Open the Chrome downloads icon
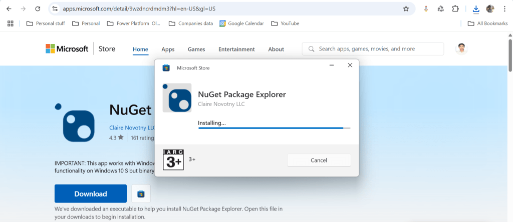Image resolution: width=513 pixels, height=222 pixels. 476,8
